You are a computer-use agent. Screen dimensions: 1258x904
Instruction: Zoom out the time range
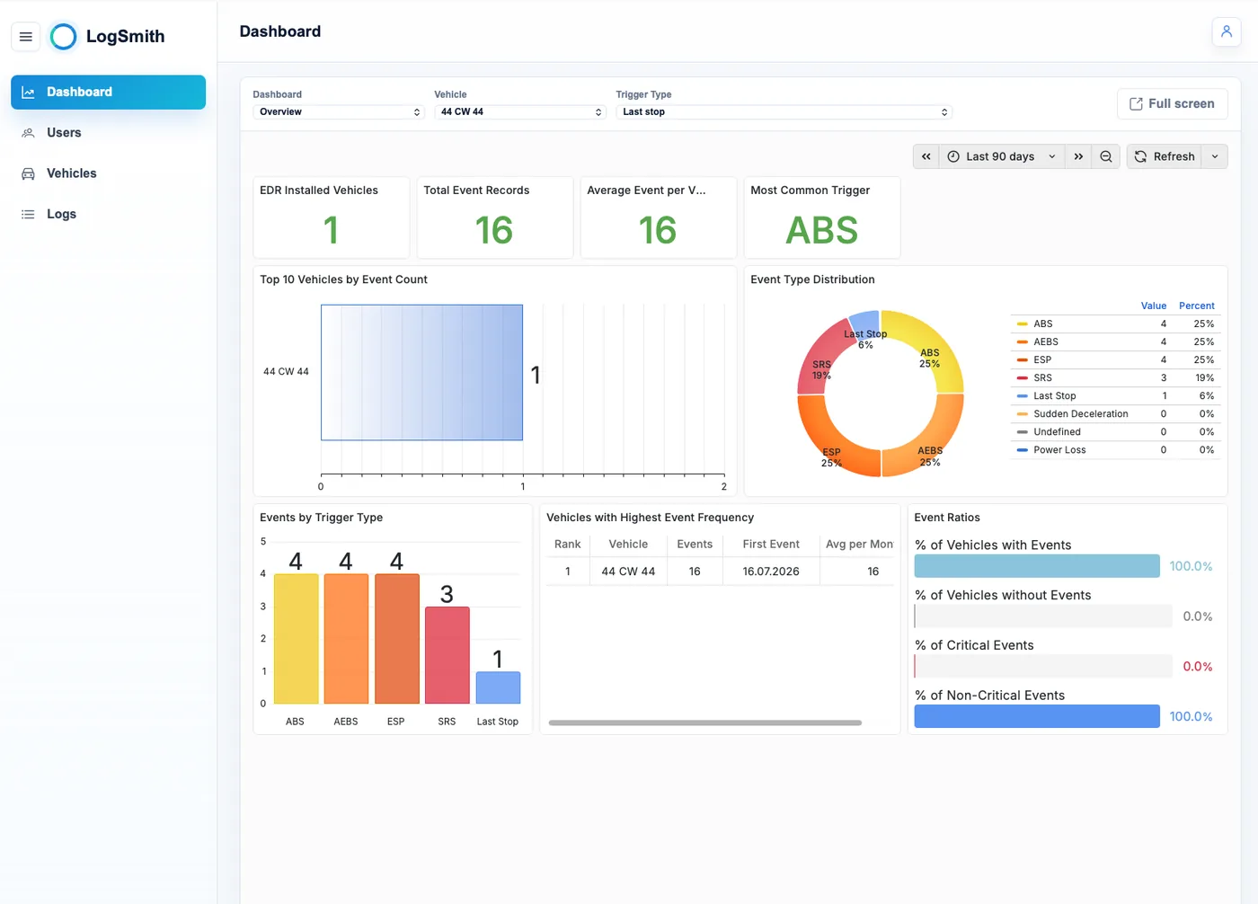click(1106, 156)
